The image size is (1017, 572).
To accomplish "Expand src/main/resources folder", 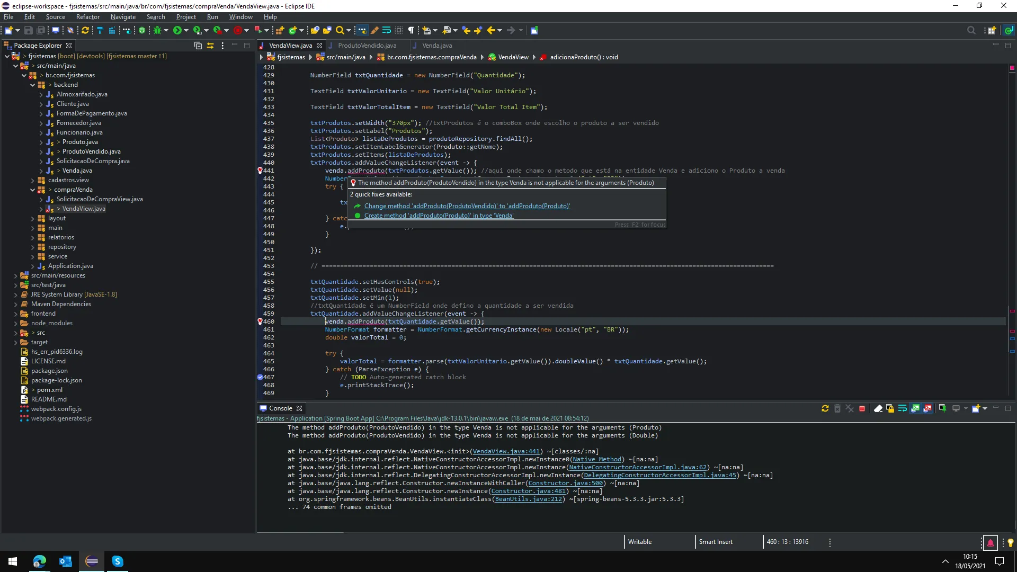I will click(15, 275).
